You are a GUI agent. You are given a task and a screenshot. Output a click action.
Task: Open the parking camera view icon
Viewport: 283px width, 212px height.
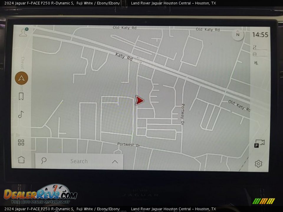pyautogui.click(x=259, y=144)
